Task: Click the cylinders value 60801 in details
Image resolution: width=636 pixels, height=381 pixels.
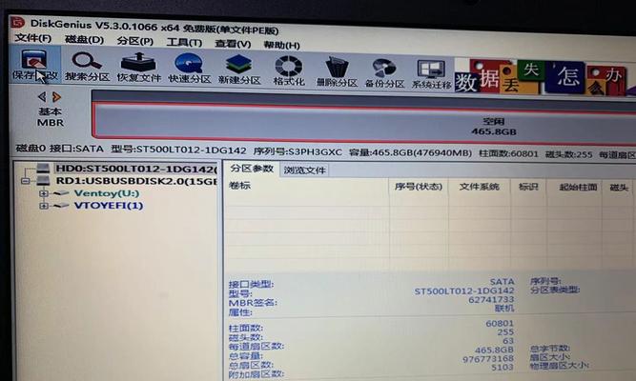Action: (x=500, y=324)
